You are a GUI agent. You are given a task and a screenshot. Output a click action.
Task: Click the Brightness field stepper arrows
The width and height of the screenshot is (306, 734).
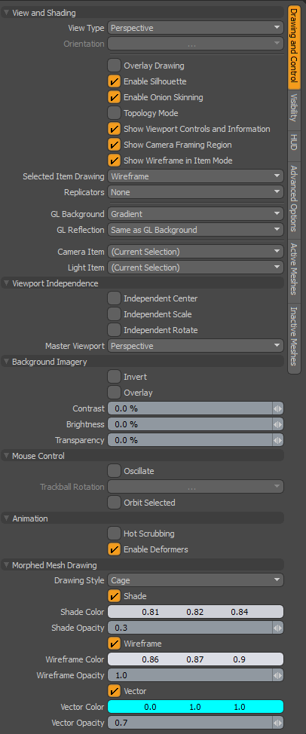278,424
